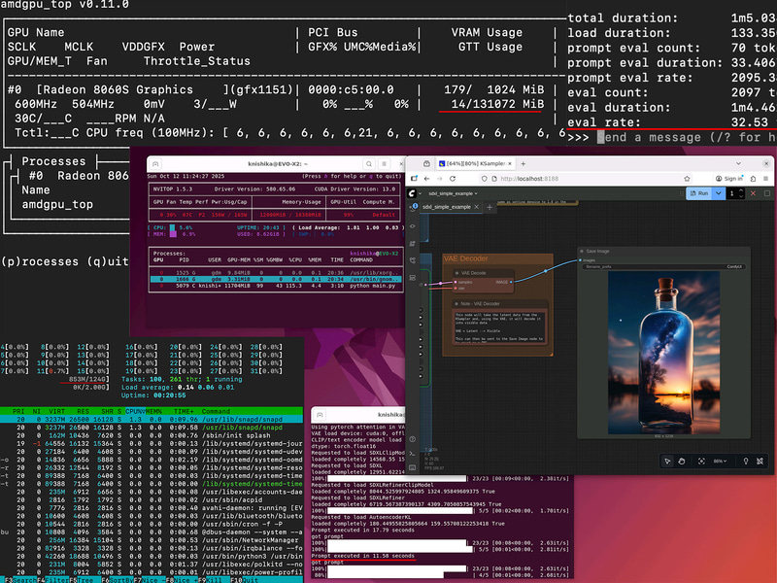This screenshot has height=583, width=777.
Task: Increase the batch count stepper next to Run
Action: [x=741, y=190]
